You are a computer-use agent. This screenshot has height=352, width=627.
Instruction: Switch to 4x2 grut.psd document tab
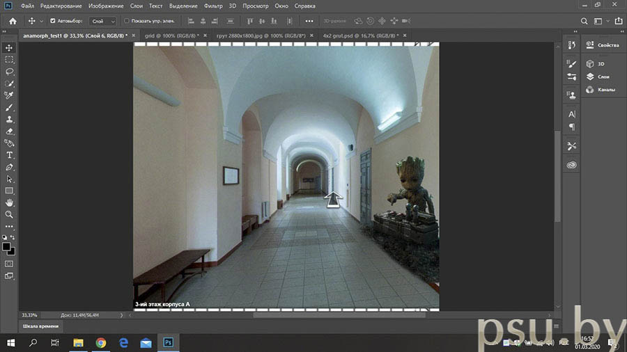(x=361, y=35)
